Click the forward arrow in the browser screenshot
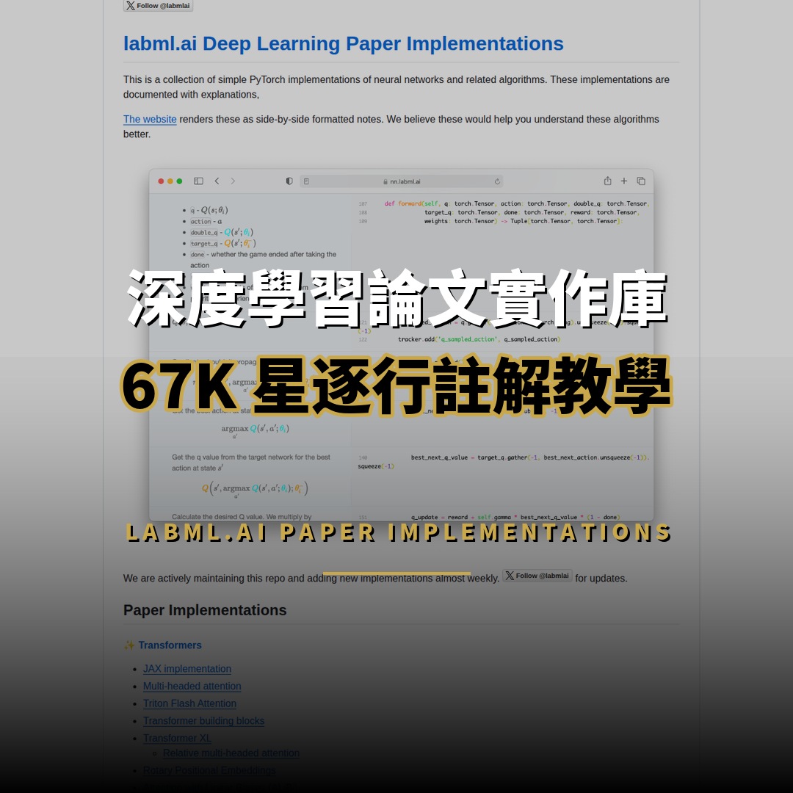The width and height of the screenshot is (793, 793). coord(233,181)
